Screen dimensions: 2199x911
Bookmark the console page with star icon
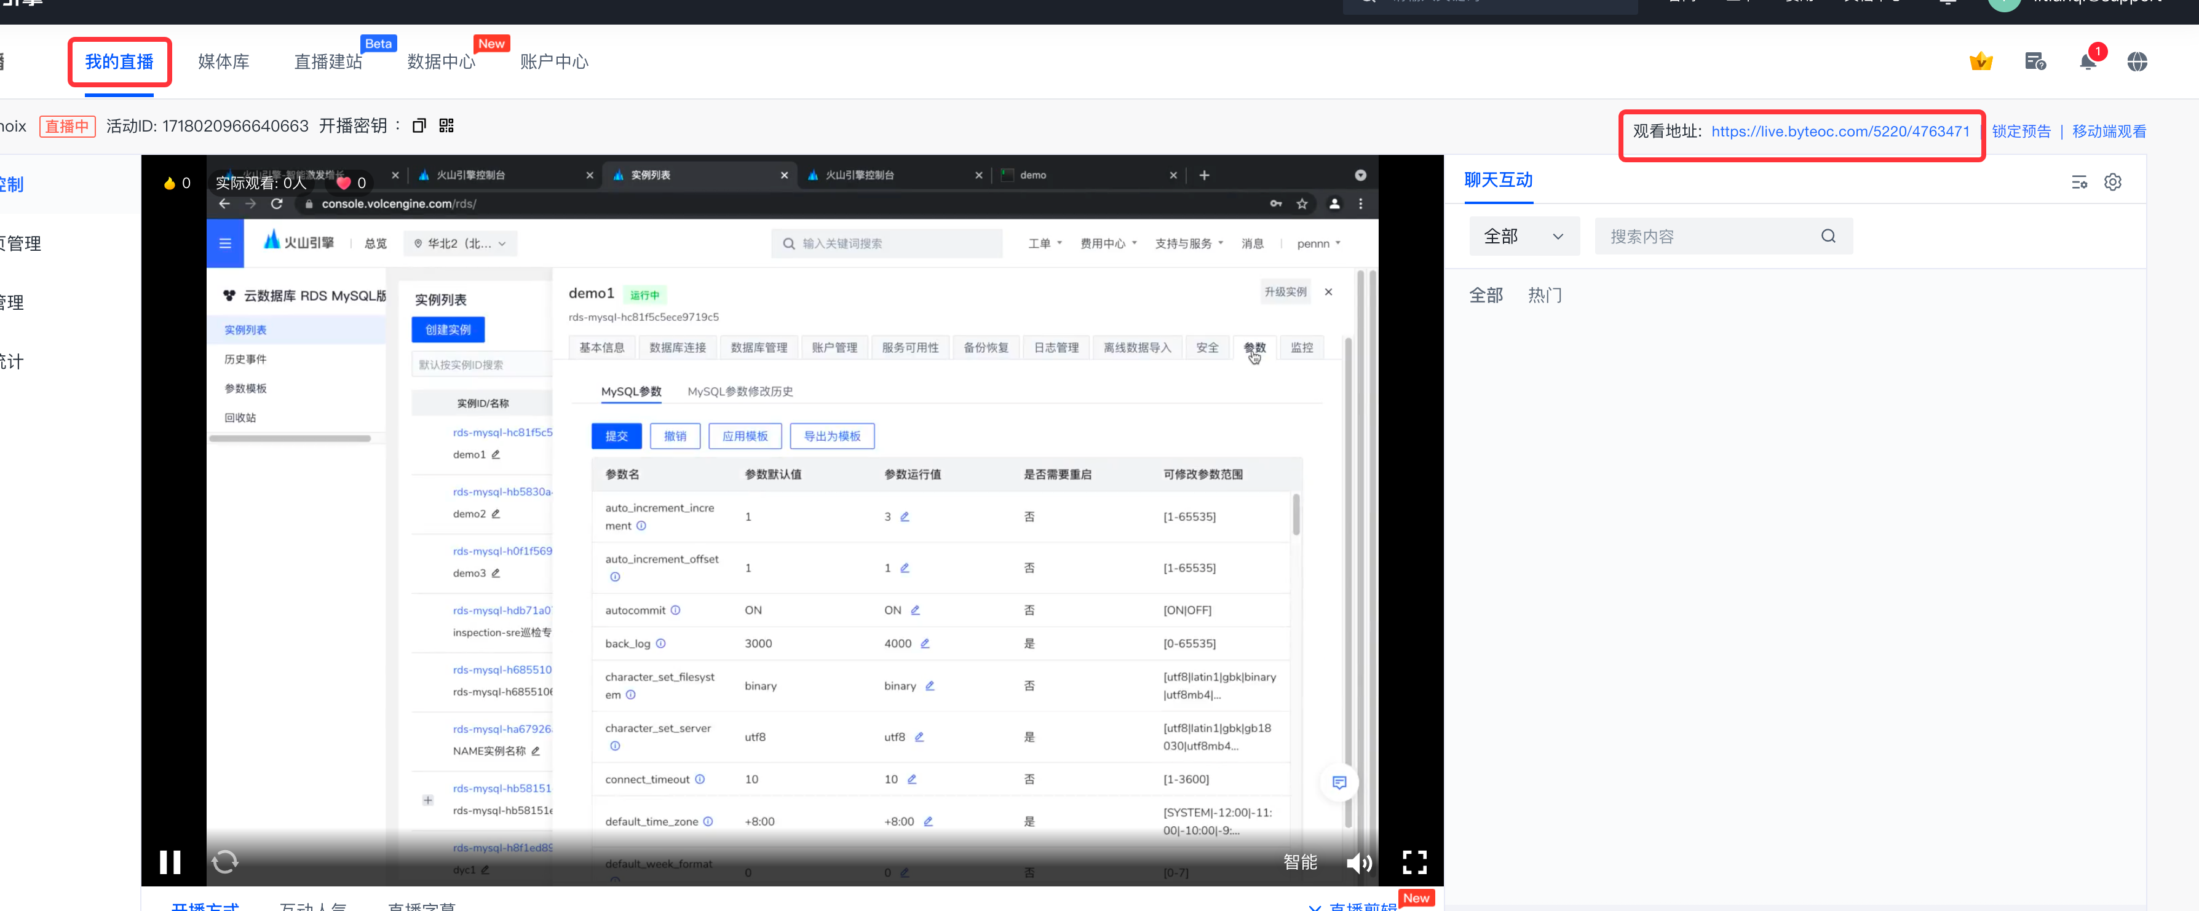[1302, 204]
